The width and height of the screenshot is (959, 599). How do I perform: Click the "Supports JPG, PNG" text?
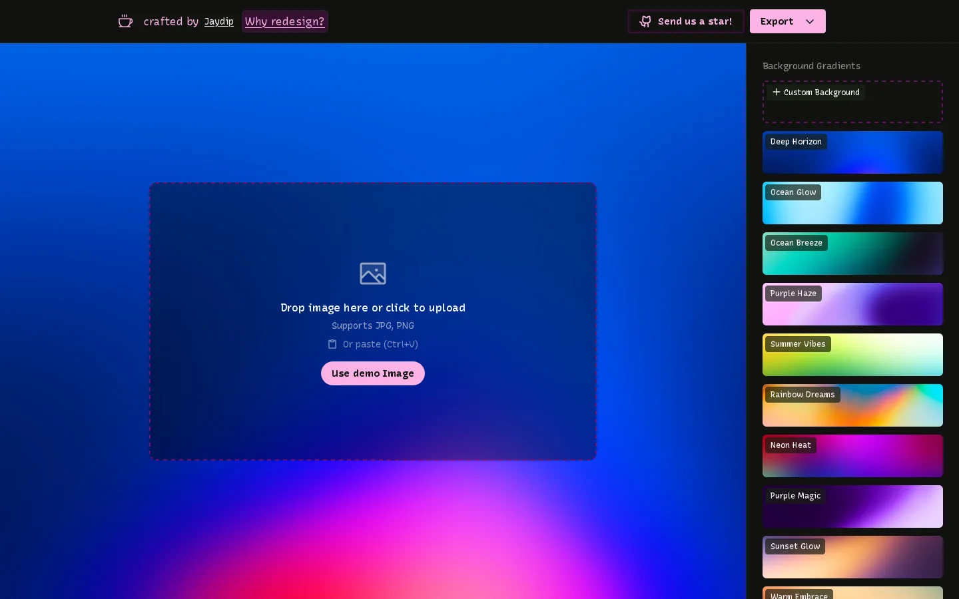373,325
